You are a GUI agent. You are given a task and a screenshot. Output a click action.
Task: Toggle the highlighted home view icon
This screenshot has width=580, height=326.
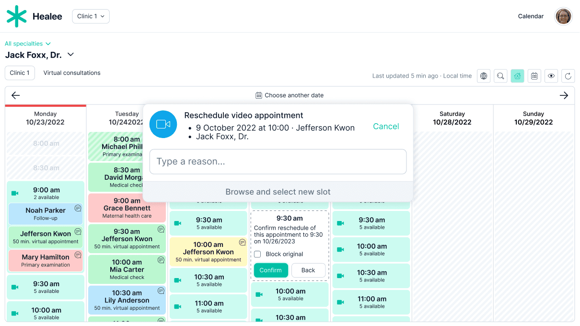click(x=517, y=76)
